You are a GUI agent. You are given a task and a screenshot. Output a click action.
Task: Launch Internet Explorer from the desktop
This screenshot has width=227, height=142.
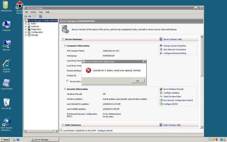[6, 66]
